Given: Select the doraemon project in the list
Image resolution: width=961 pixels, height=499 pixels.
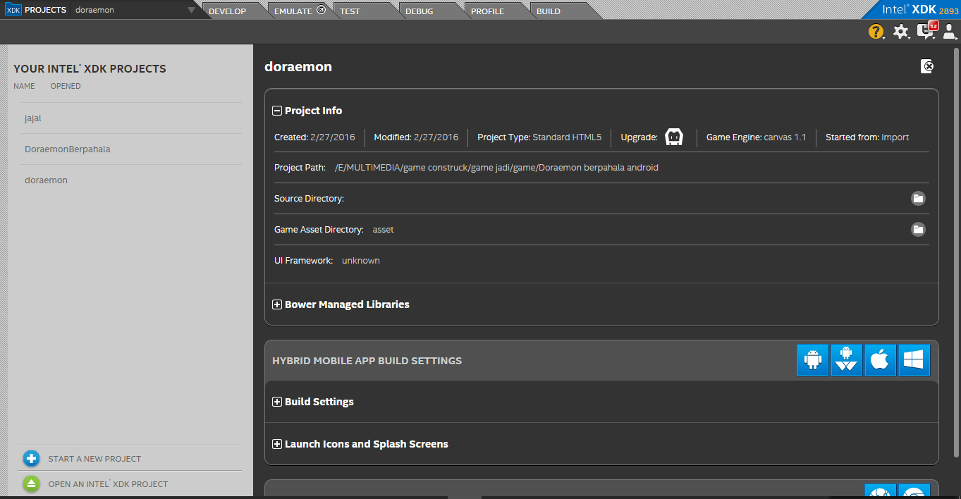Looking at the screenshot, I should click(x=130, y=180).
